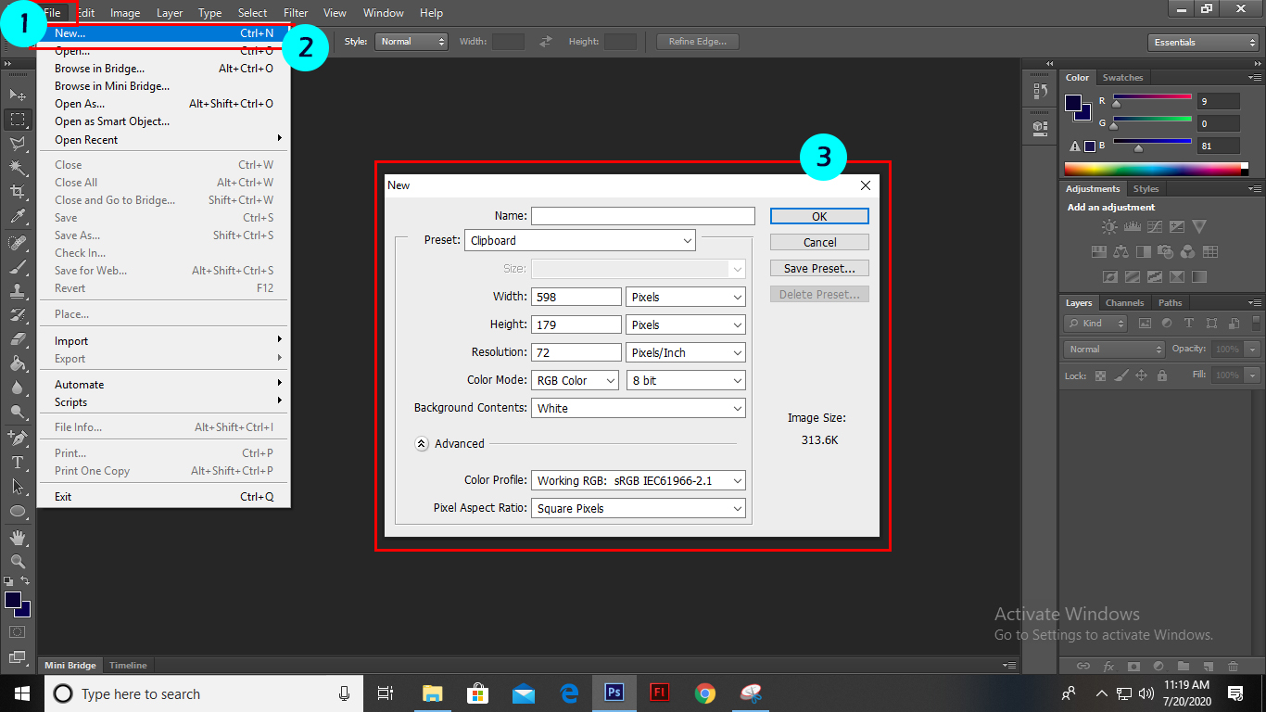Toggle lock all padlock icon

pos(1161,375)
